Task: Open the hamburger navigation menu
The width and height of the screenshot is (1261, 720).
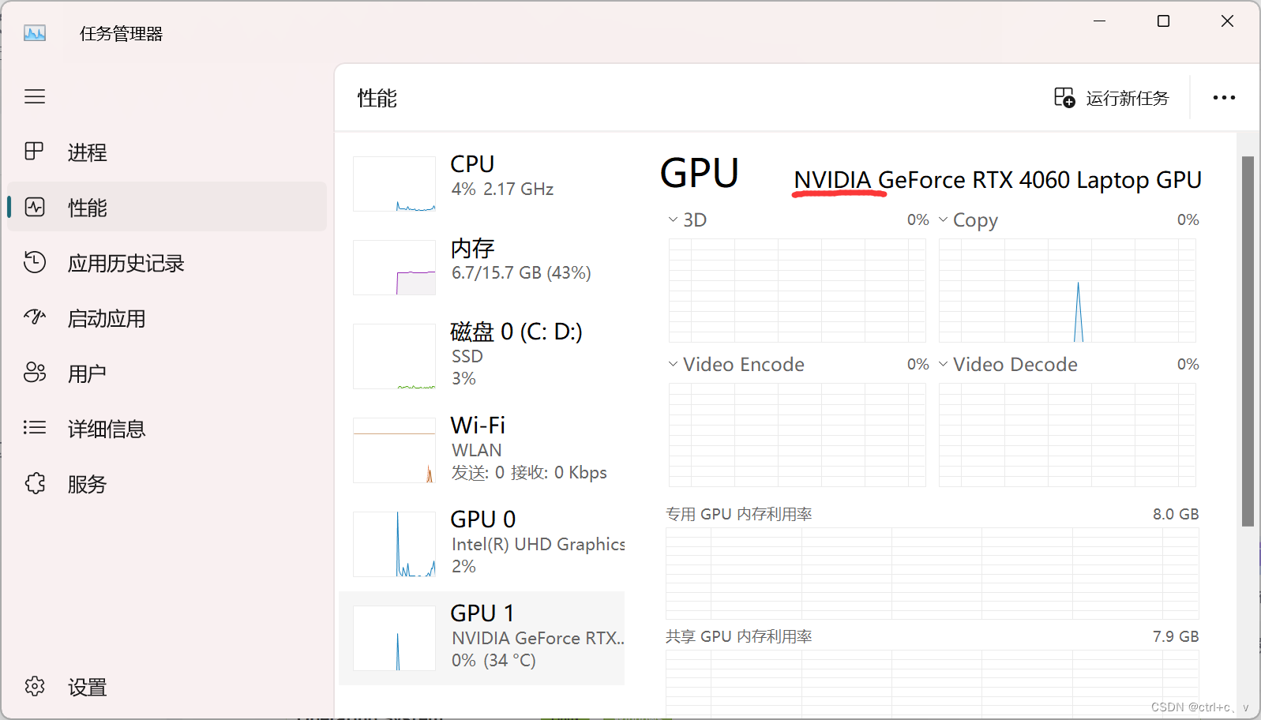Action: [35, 96]
